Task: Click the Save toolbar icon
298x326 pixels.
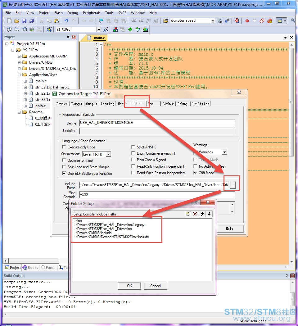Action: tap(24, 21)
